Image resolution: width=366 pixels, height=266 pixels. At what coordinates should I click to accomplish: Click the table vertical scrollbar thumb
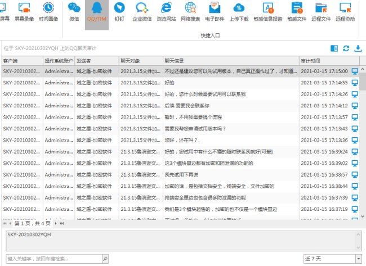(363, 81)
